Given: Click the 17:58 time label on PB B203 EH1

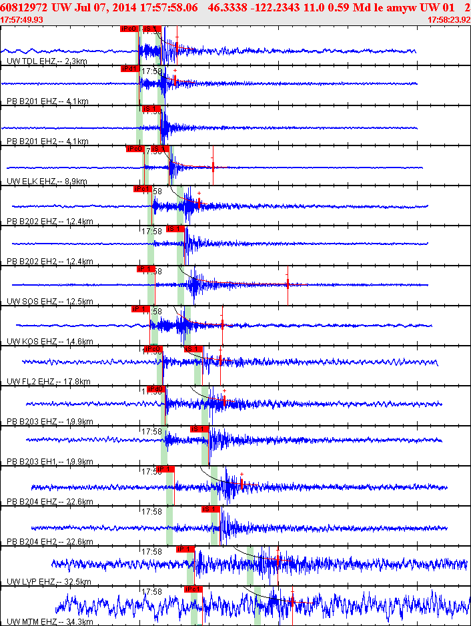Looking at the screenshot, I should [x=151, y=431].
